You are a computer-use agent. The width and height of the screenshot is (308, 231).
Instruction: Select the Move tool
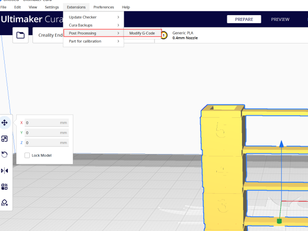(5, 123)
